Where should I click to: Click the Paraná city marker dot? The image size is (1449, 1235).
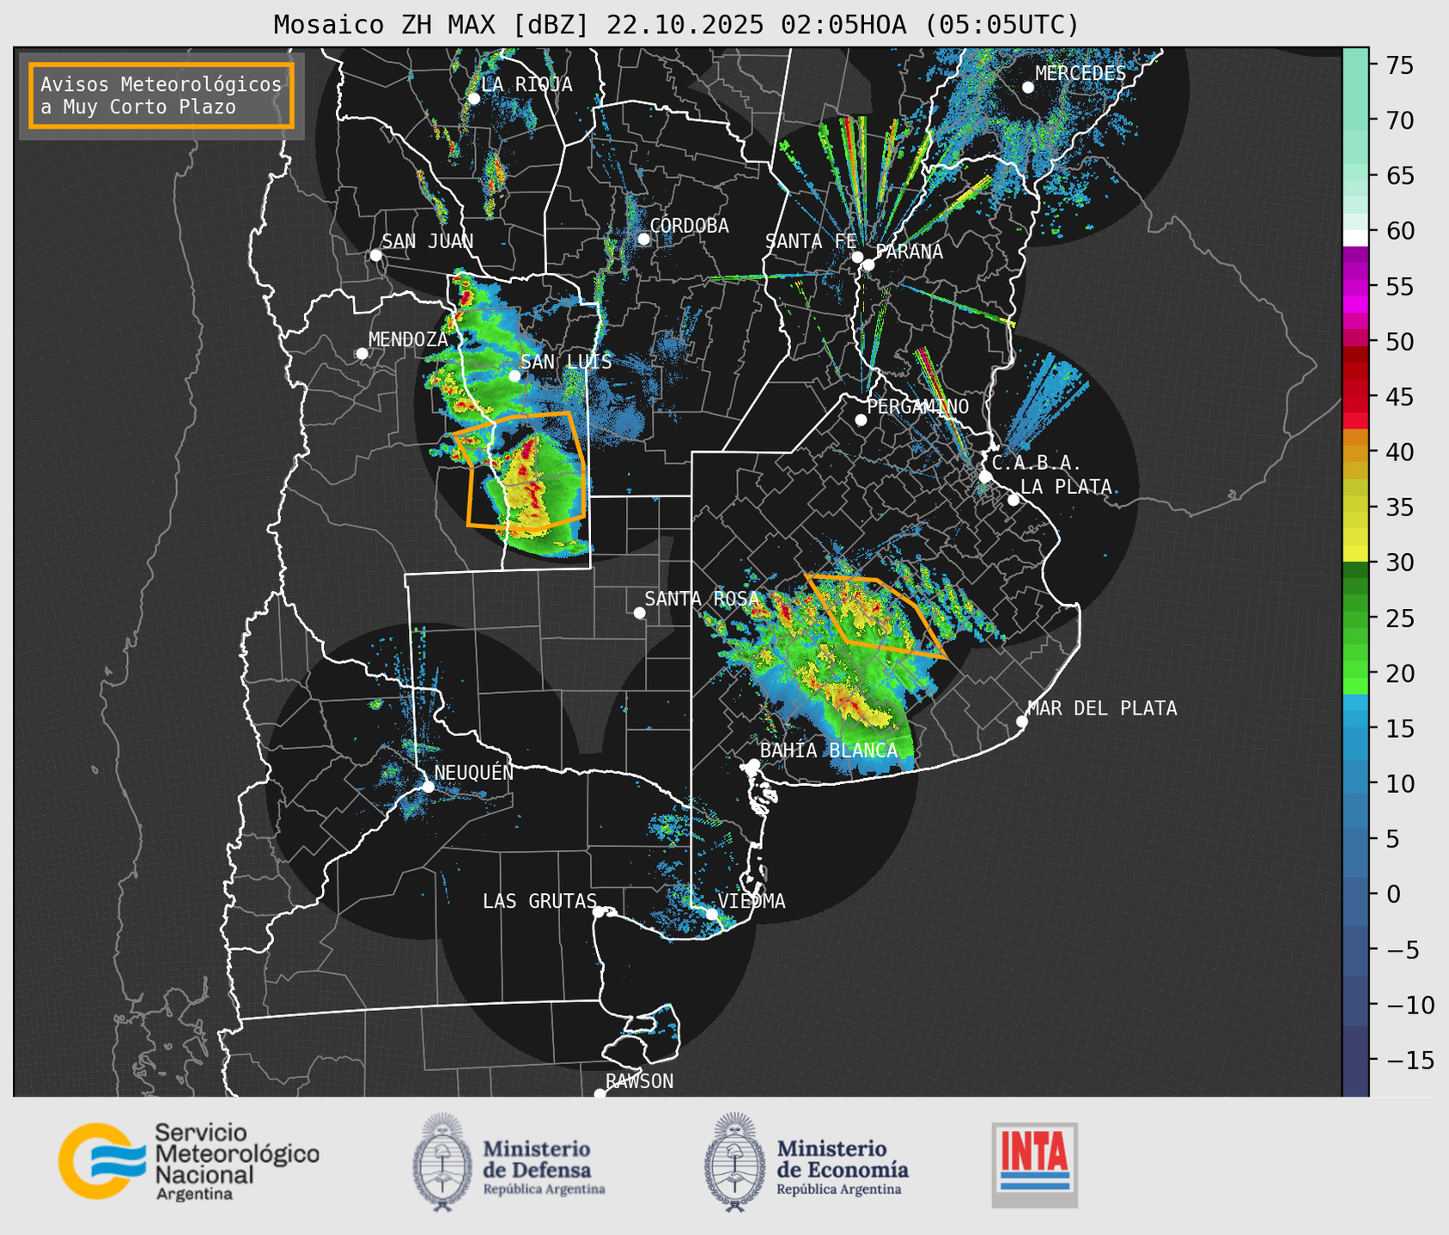tap(868, 265)
